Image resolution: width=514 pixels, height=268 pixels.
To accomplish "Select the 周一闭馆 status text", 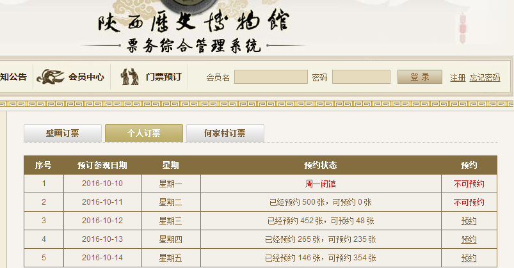I will point(321,184).
